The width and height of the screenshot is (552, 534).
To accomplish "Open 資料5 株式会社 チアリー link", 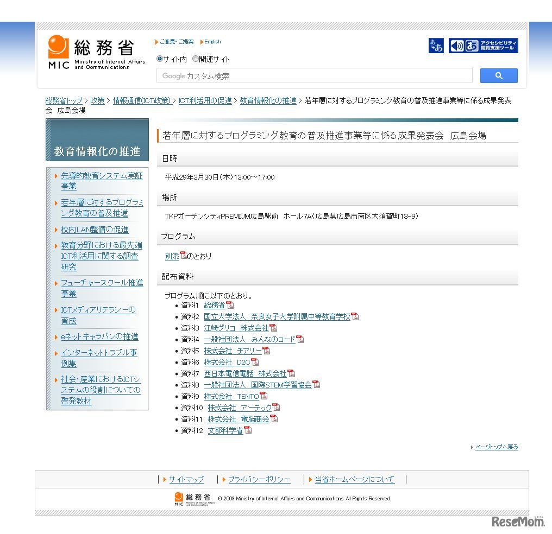I will coord(233,351).
